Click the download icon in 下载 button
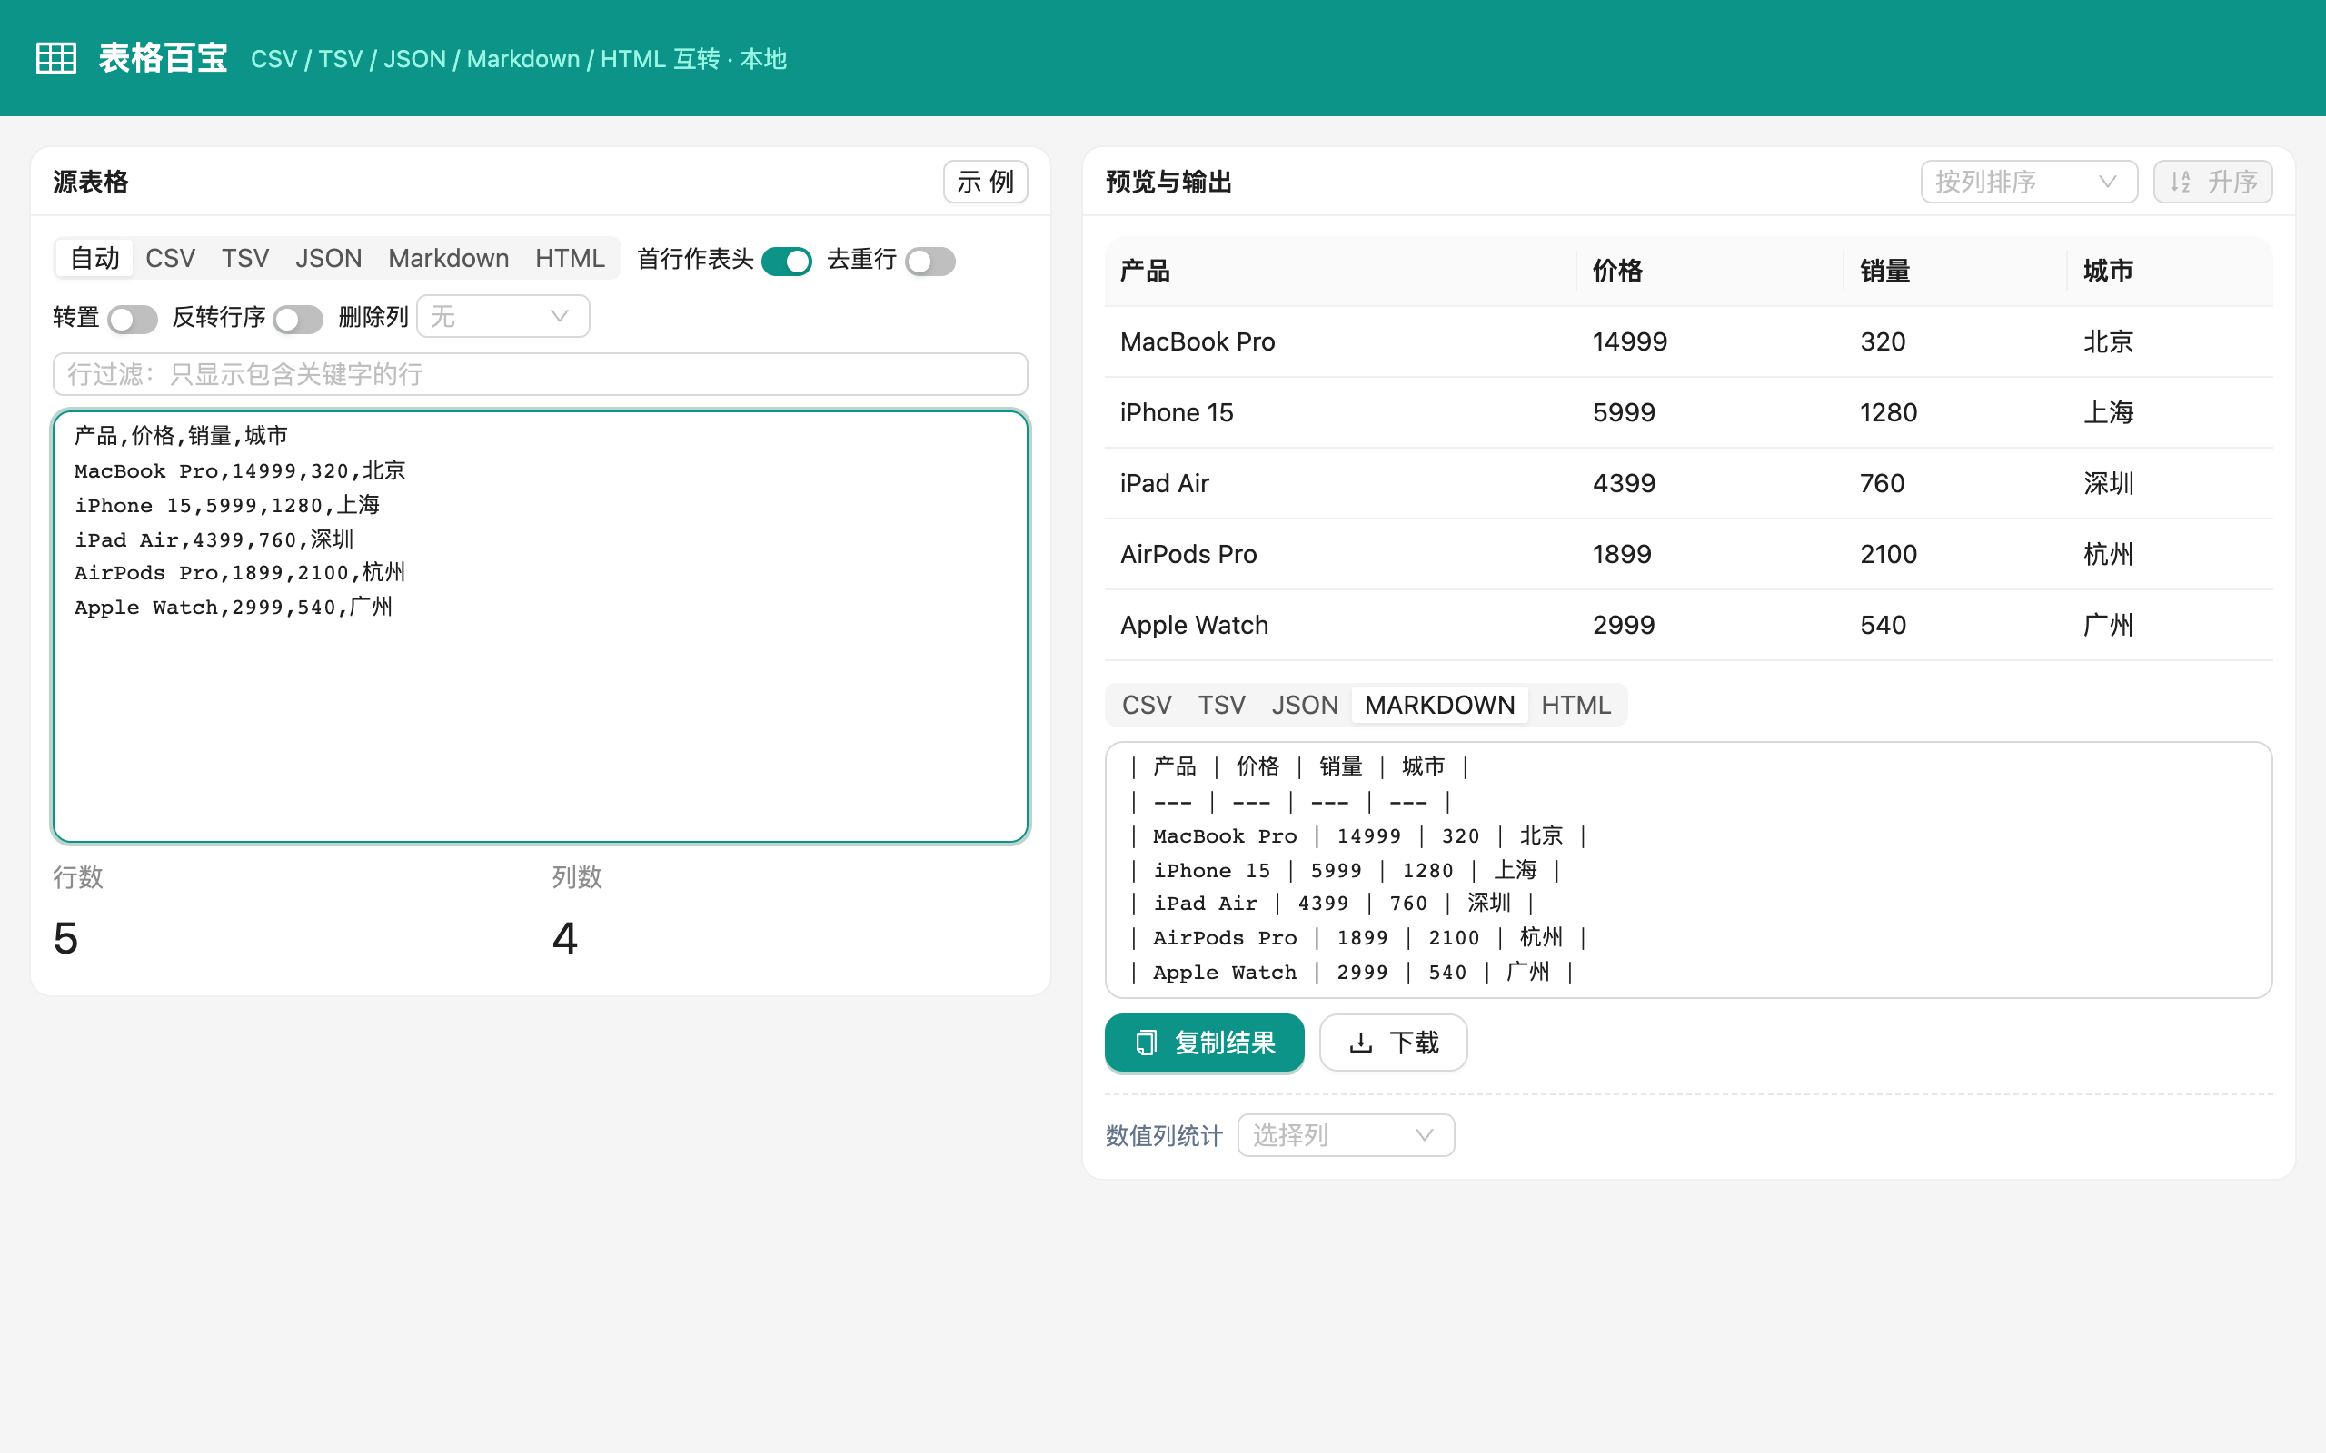 pos(1360,1043)
